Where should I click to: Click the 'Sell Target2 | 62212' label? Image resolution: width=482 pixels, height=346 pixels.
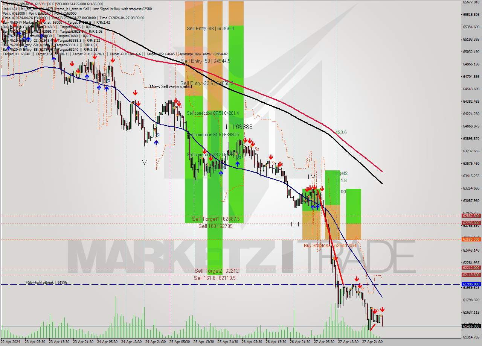point(217,271)
